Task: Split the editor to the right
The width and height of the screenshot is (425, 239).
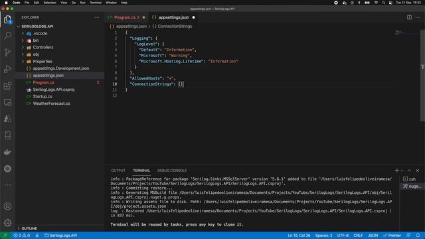Action: [x=409, y=17]
